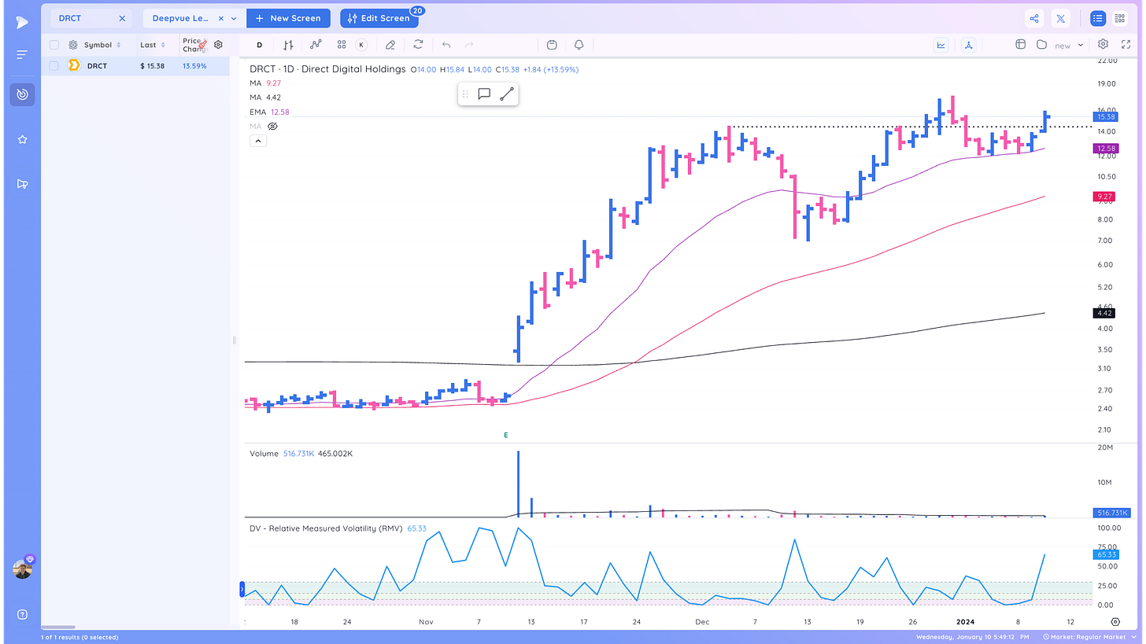Click the MA 4.42 legend entry
The image size is (1146, 644).
coord(264,98)
